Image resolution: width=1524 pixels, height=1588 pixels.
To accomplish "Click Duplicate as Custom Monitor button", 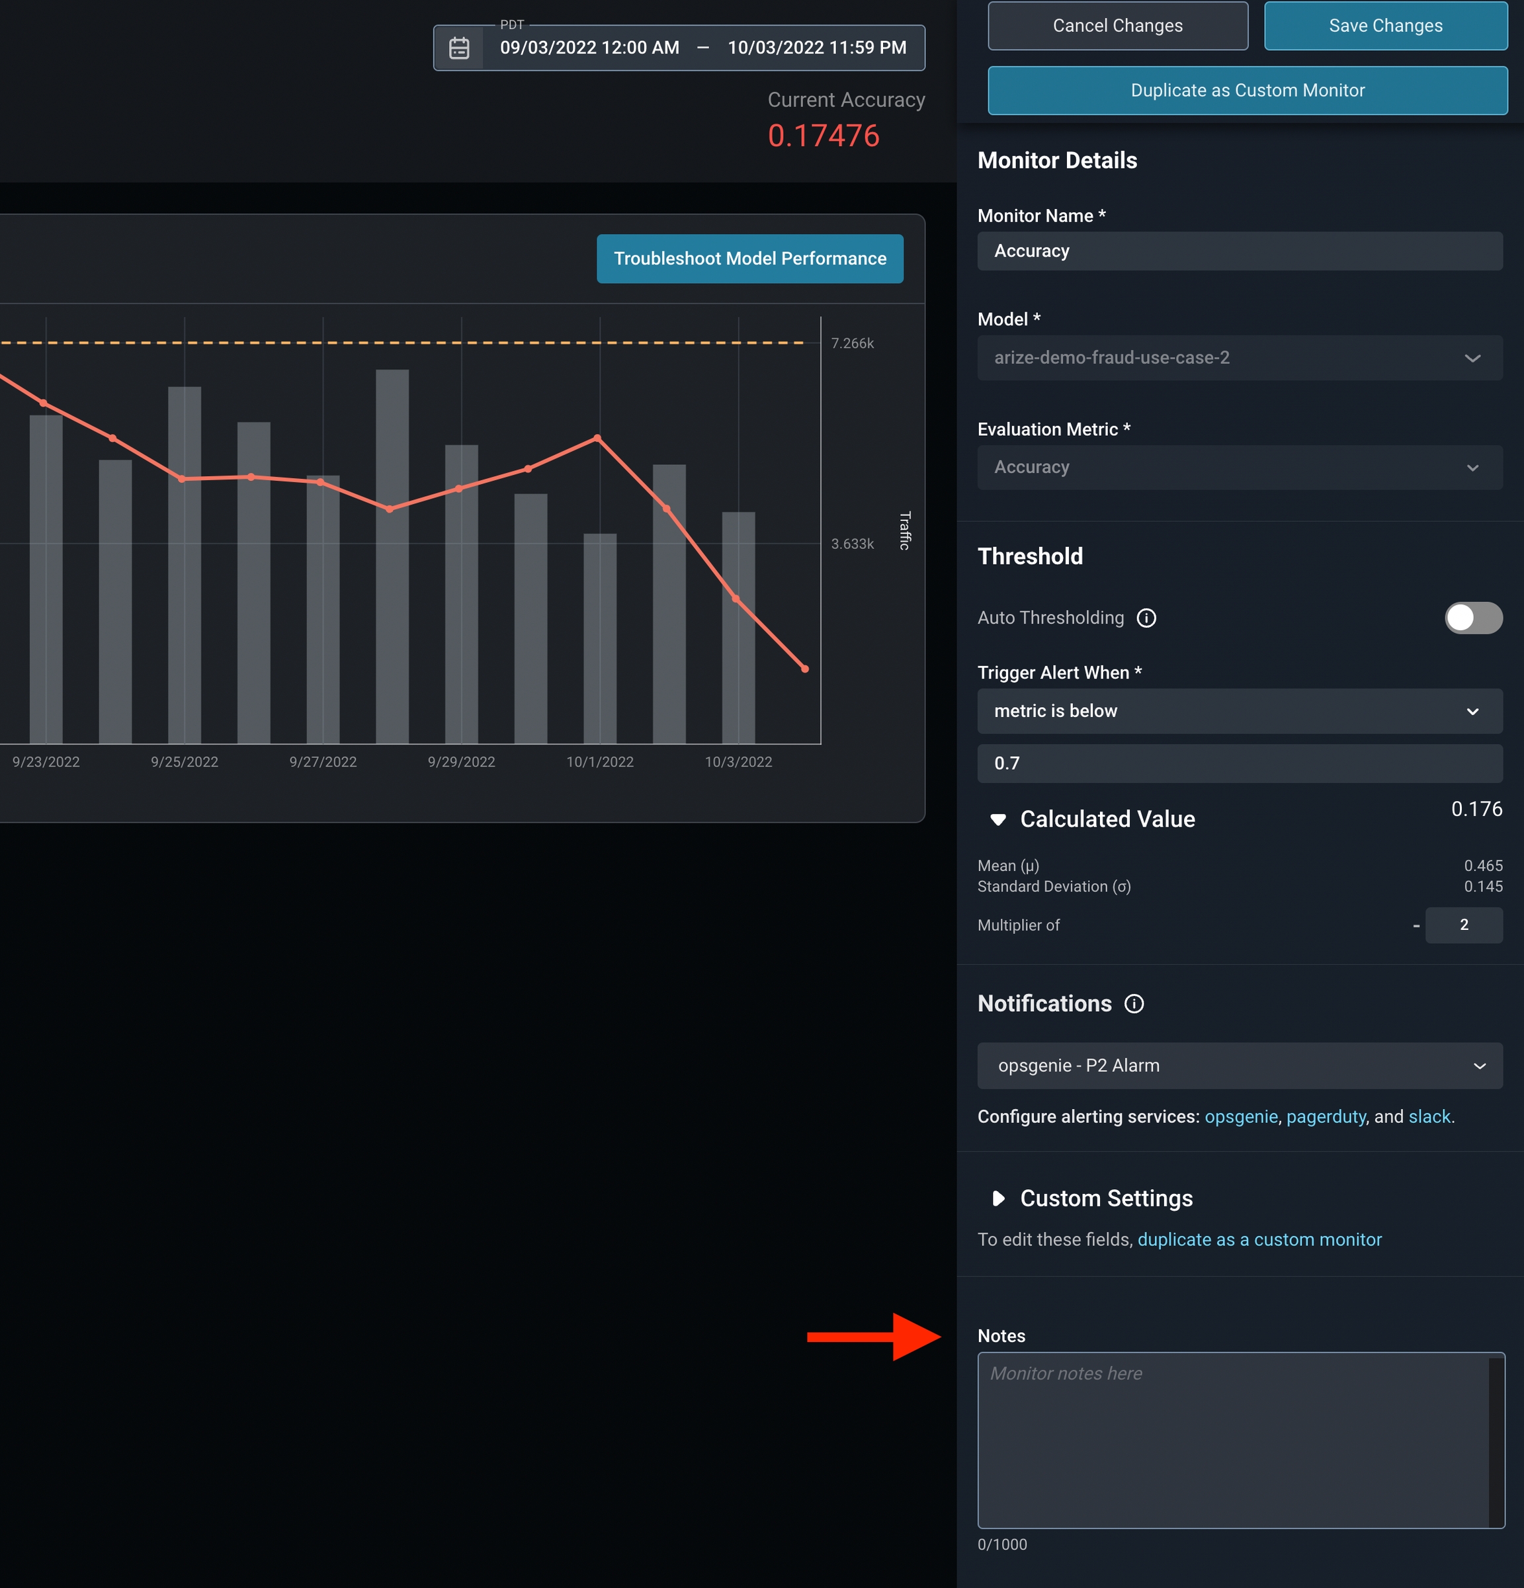I will (x=1247, y=91).
